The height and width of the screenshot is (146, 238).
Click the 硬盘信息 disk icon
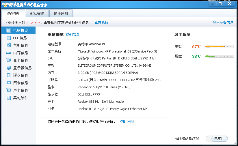[9, 75]
